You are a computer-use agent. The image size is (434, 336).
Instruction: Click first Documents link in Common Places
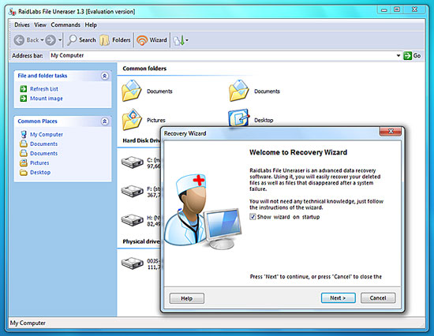43,144
